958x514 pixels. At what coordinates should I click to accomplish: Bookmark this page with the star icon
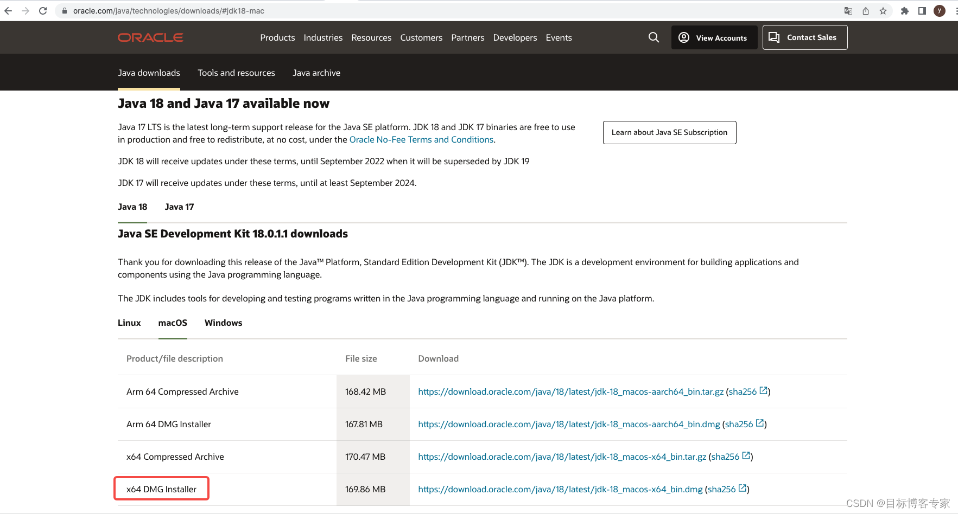[x=883, y=11]
